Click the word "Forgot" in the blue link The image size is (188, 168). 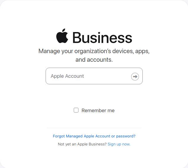tap(59, 136)
